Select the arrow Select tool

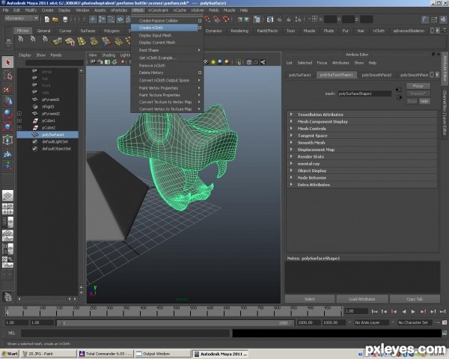tap(7, 62)
